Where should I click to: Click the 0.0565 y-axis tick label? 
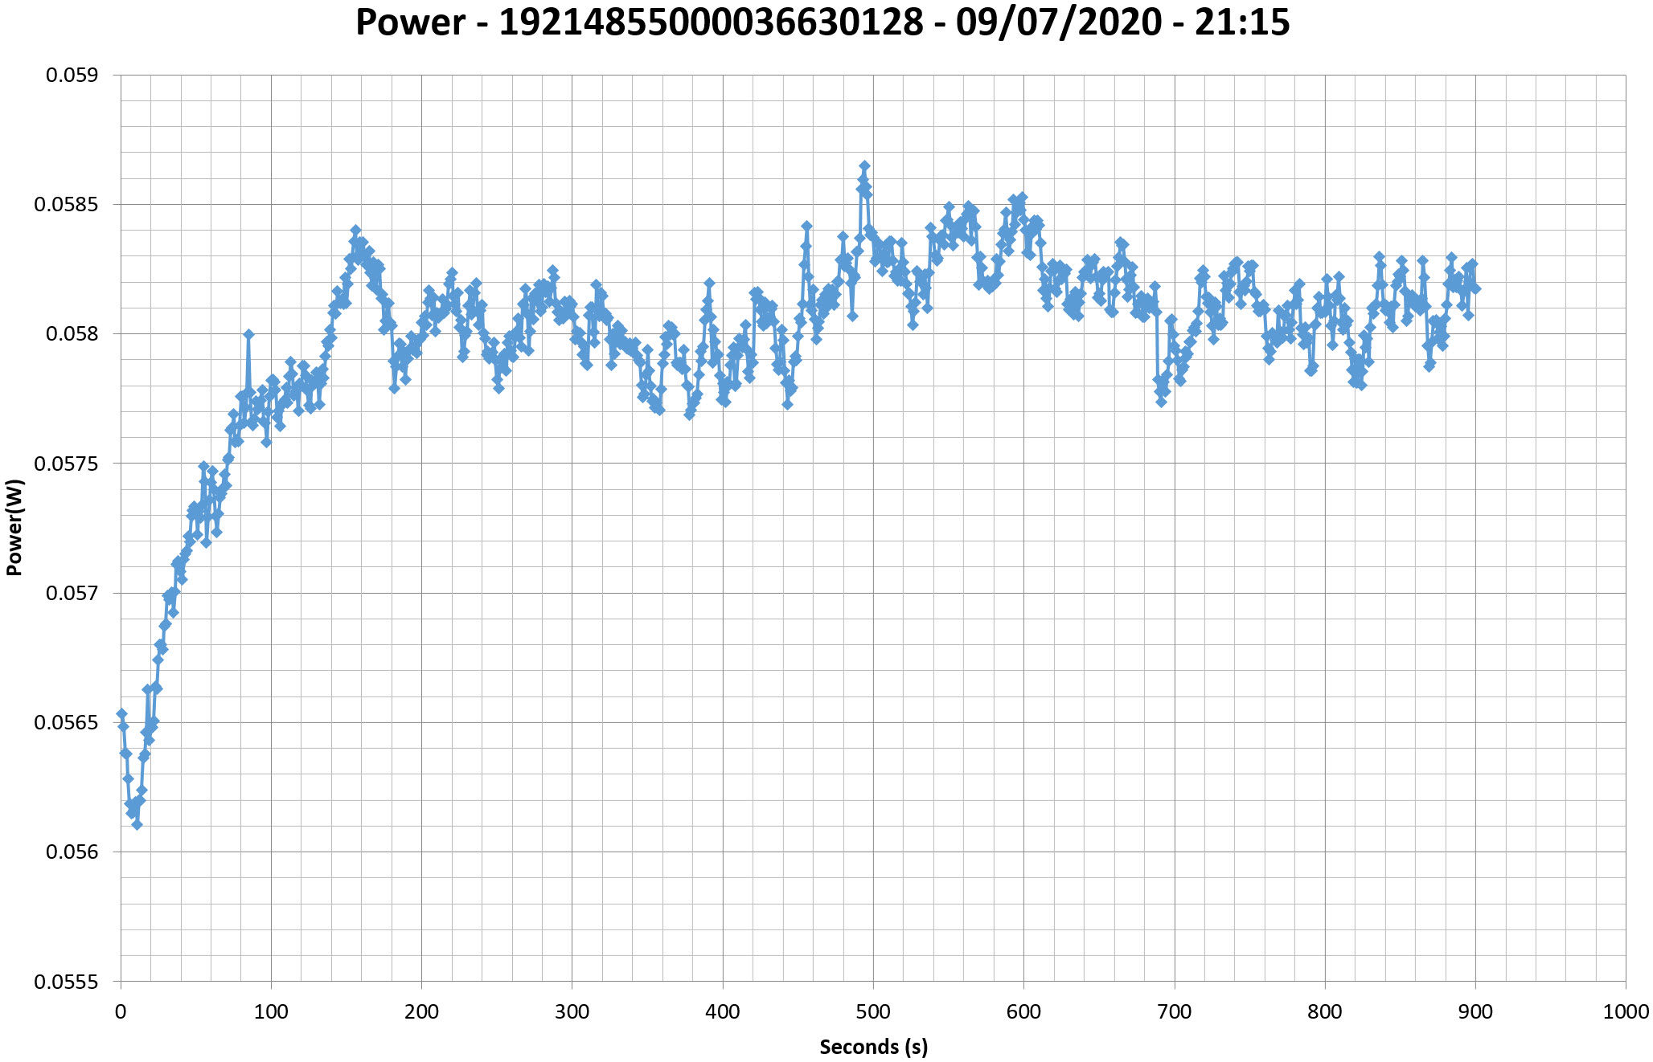point(66,723)
